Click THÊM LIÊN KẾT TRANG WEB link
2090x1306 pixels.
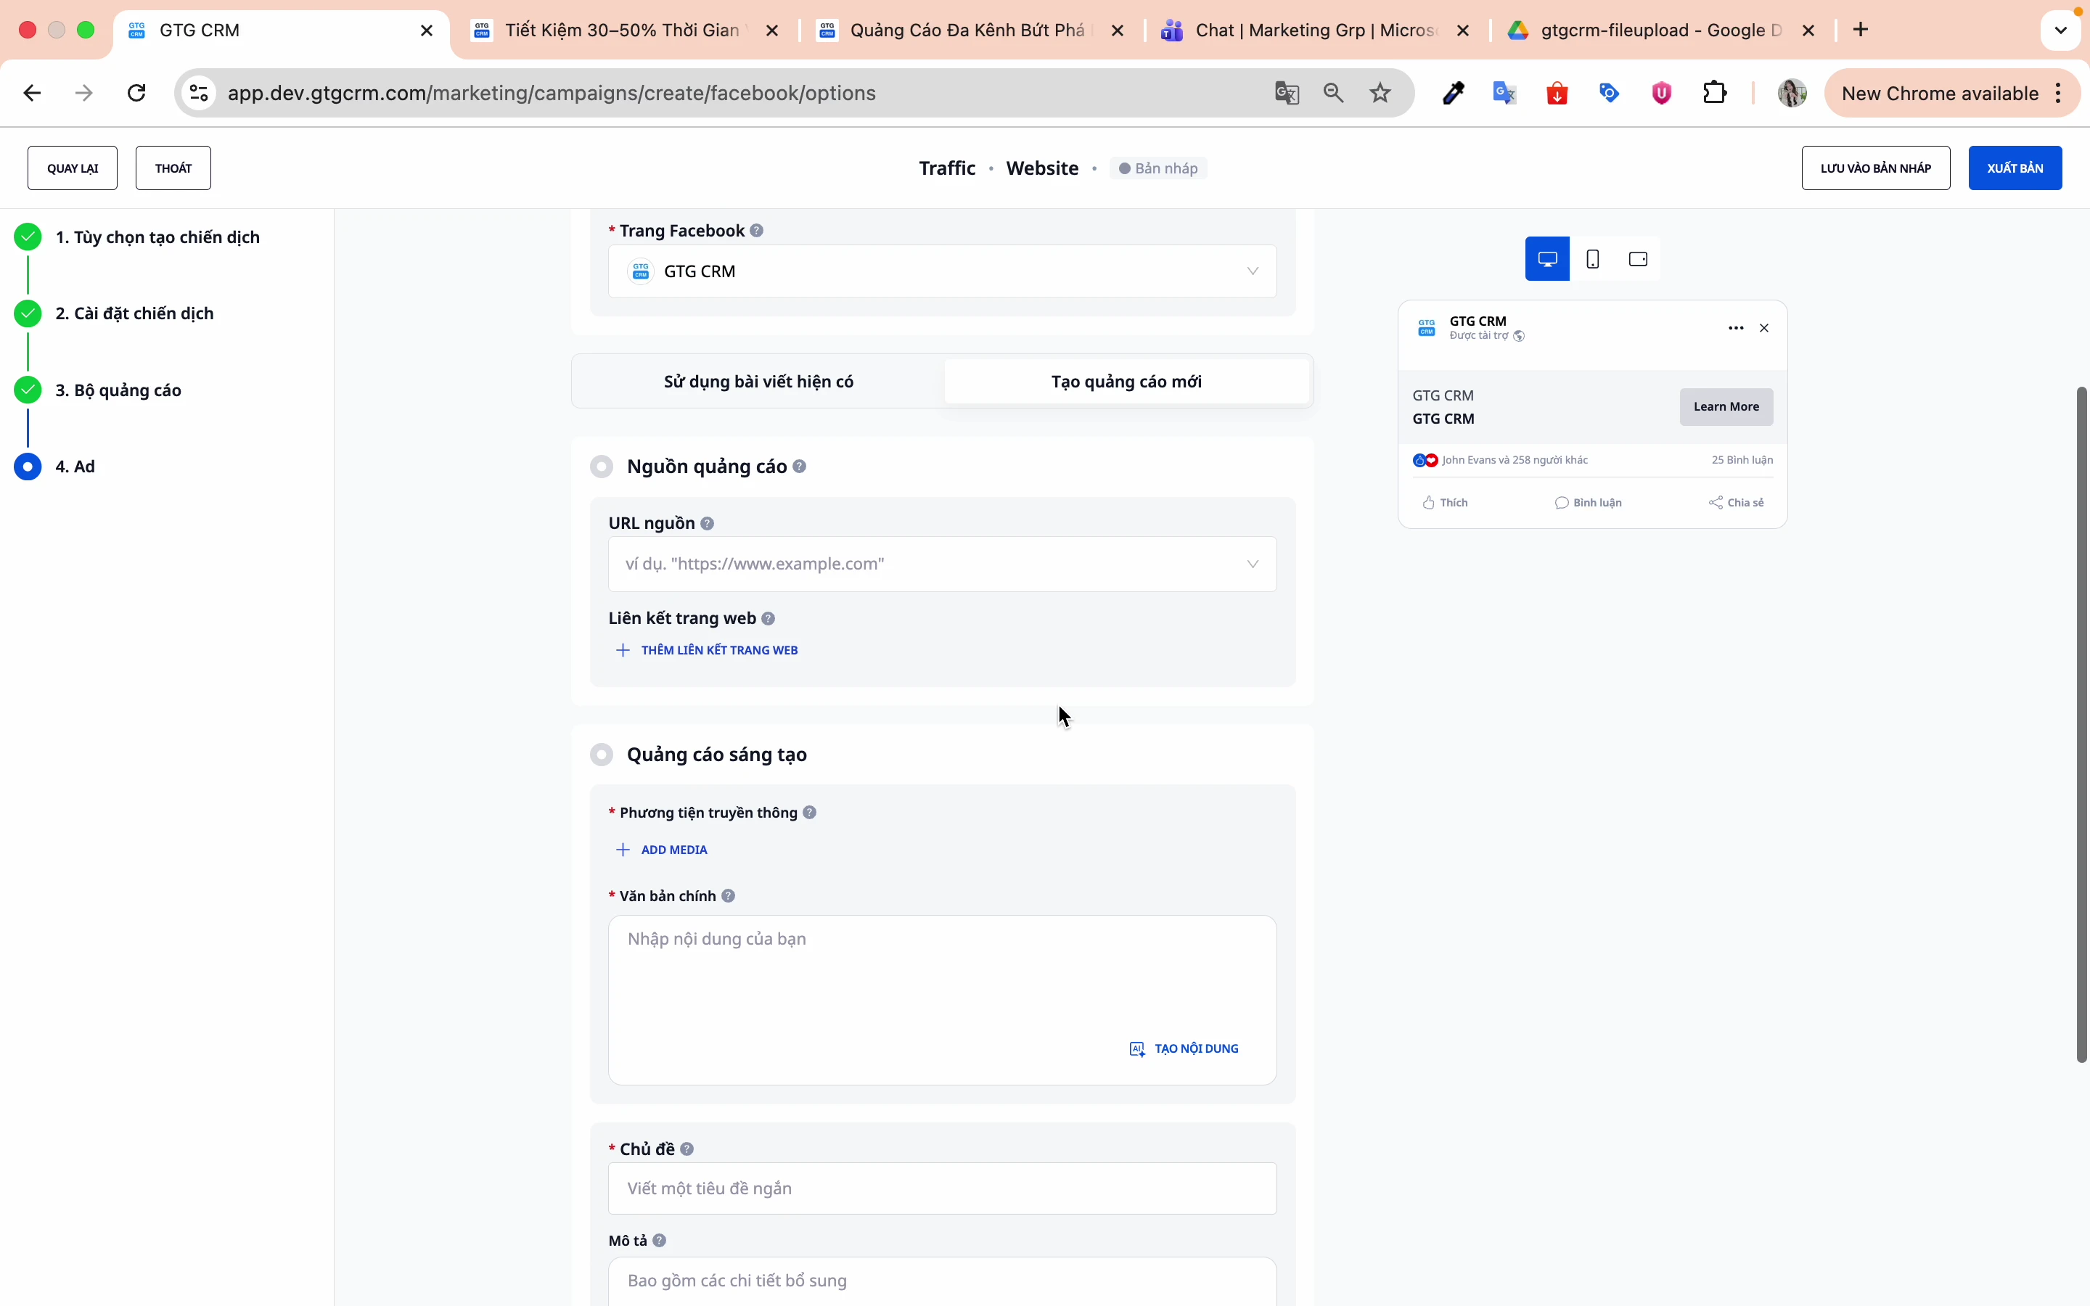(x=718, y=650)
